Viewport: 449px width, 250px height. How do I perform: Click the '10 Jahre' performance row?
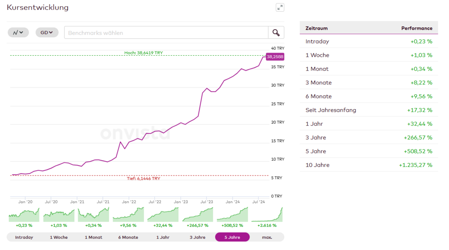click(369, 165)
